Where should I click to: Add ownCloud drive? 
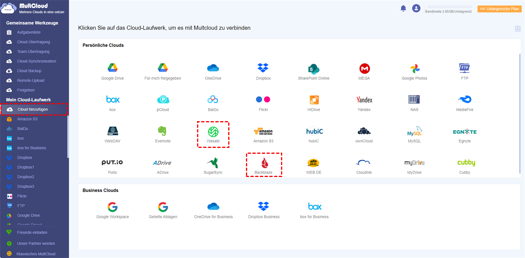click(x=364, y=131)
